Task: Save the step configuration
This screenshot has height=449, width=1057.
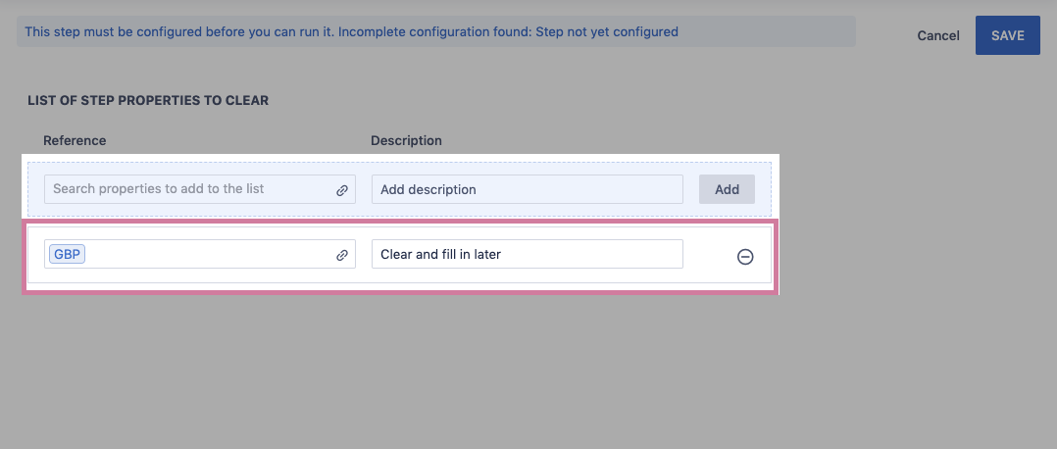Action: tap(1007, 35)
